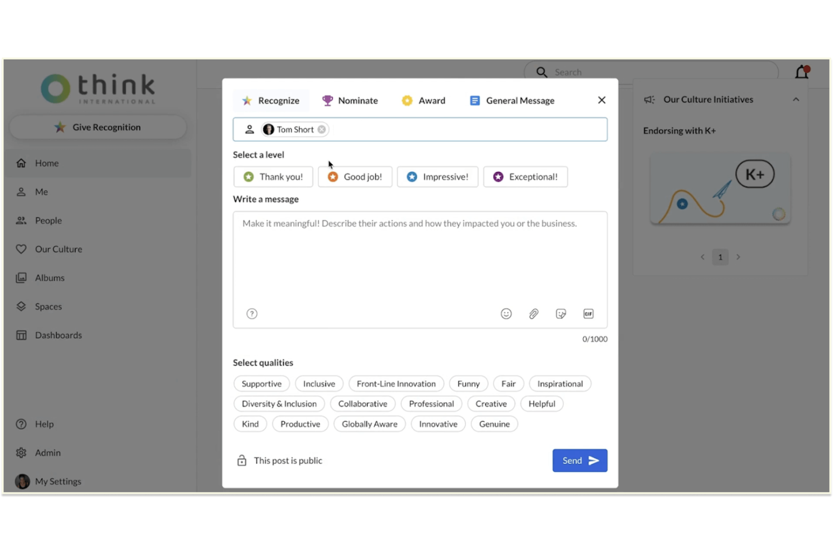Screen dimensions: 833x555
Task: Send the recognition post
Action: coord(580,461)
